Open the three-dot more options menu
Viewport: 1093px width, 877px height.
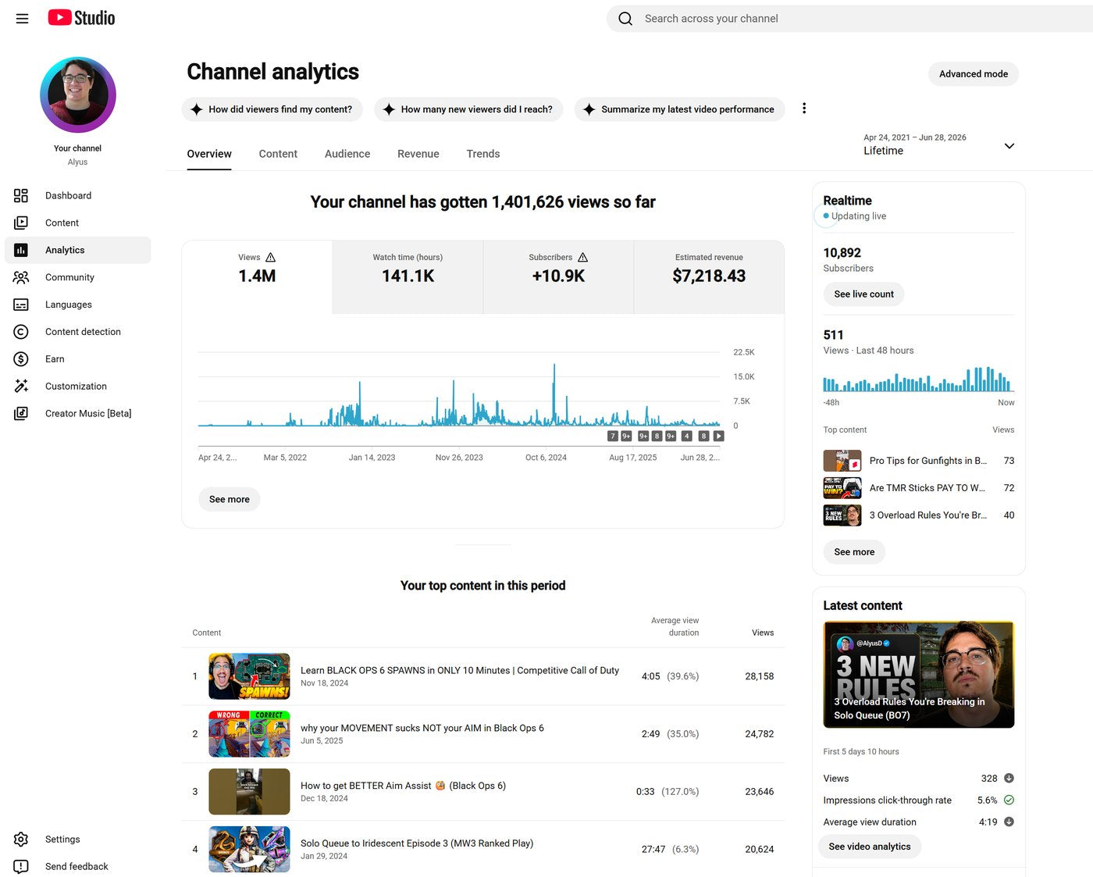pyautogui.click(x=804, y=109)
